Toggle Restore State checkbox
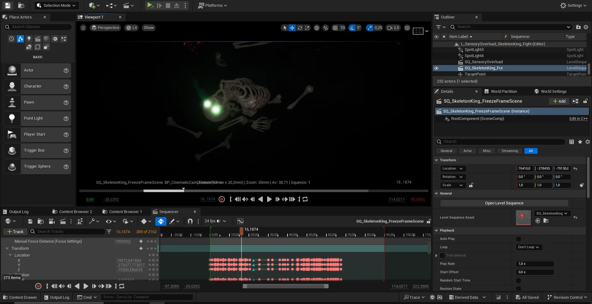Viewport: 592px width, 304px height. pos(518,289)
